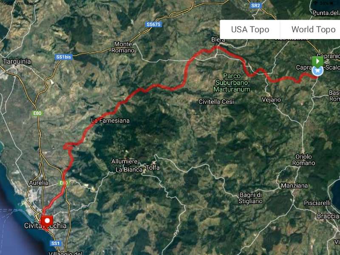This screenshot has width=340, height=255.
Task: Click the SR2 road shield
Action: [x=255, y=6]
